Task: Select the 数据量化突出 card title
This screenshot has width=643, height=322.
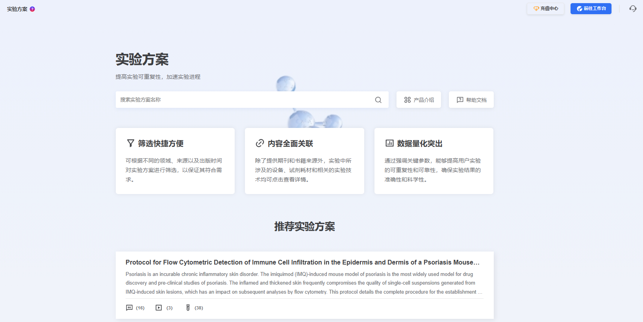Action: coord(420,144)
